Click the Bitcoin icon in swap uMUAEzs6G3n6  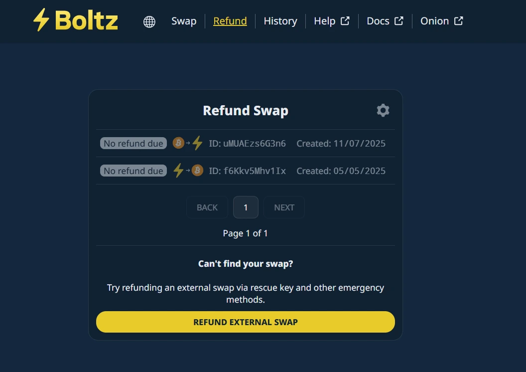178,143
